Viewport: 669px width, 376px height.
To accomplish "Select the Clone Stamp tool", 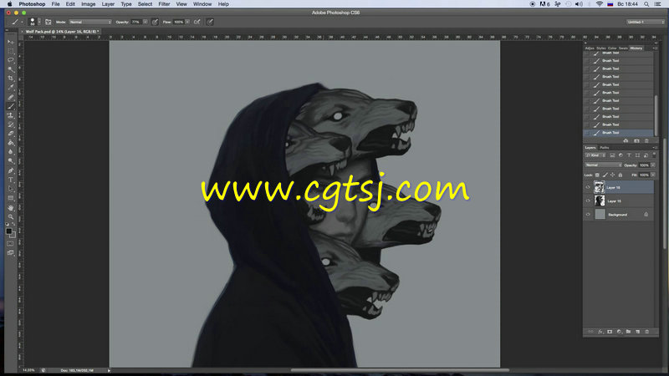I will coord(11,115).
